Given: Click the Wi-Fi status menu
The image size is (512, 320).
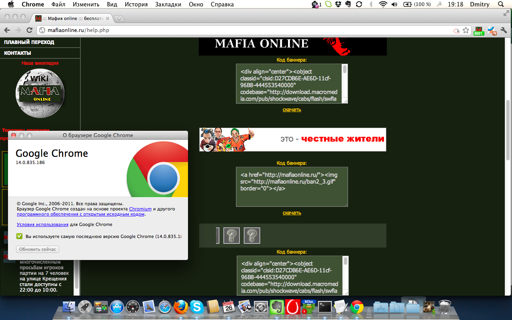Looking at the screenshot, I should [383, 4].
